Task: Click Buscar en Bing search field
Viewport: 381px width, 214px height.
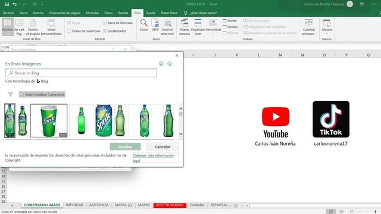Action: (x=81, y=73)
